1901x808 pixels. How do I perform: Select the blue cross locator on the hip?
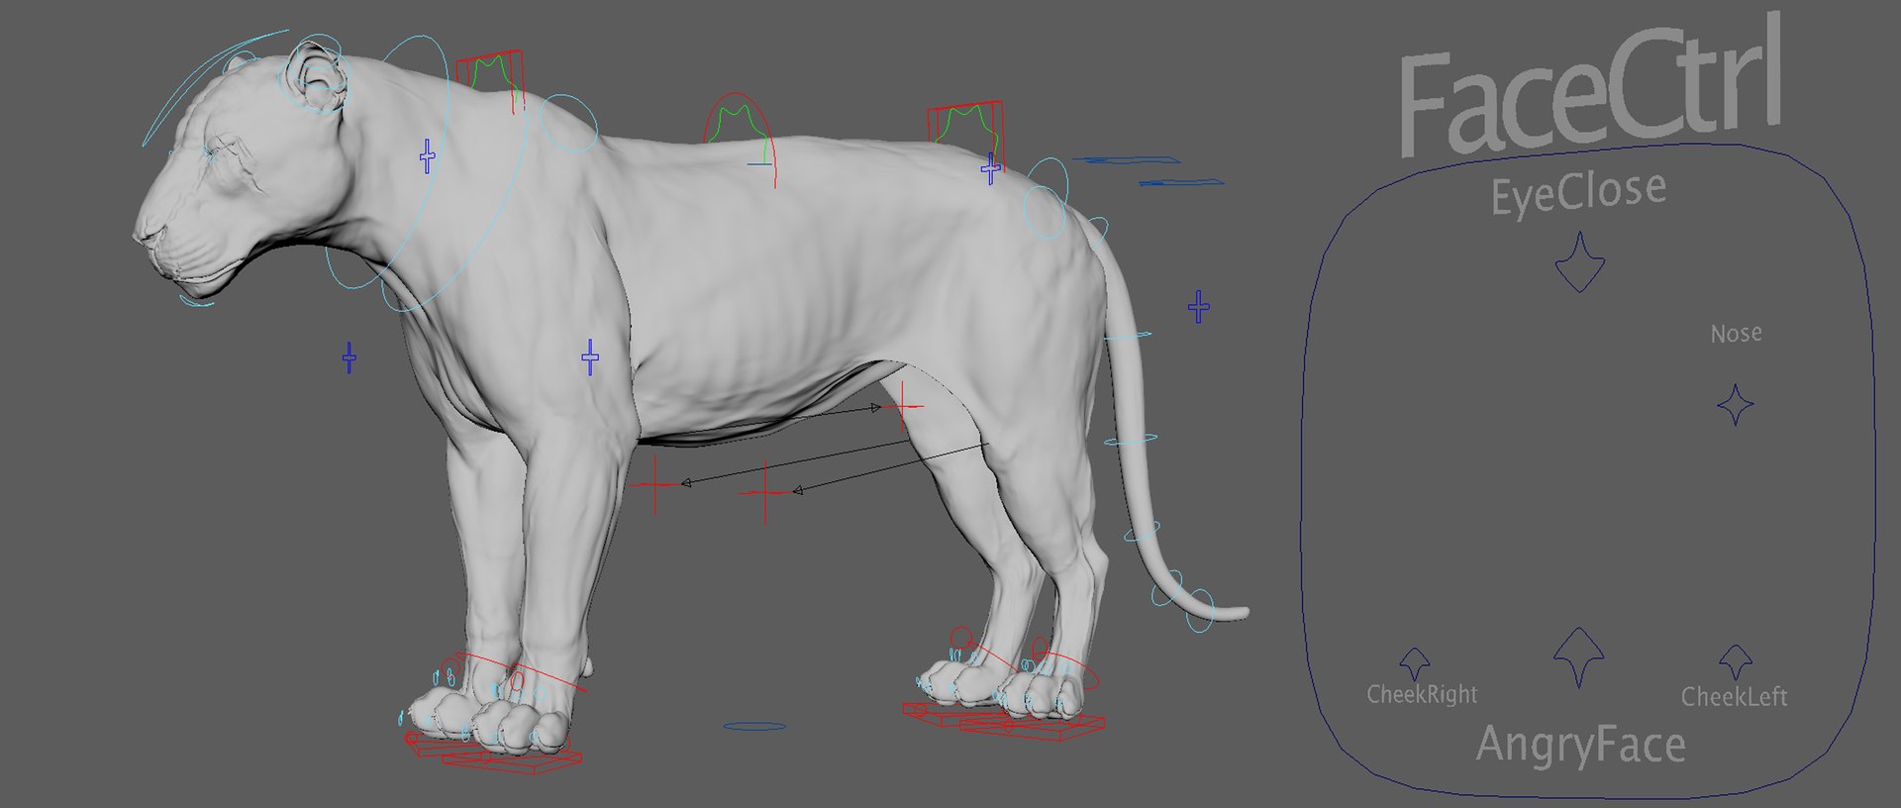(x=990, y=169)
